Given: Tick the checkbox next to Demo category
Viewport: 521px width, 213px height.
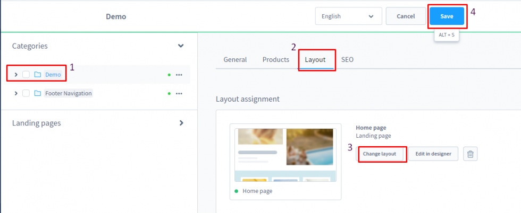Looking at the screenshot, I should (x=26, y=75).
